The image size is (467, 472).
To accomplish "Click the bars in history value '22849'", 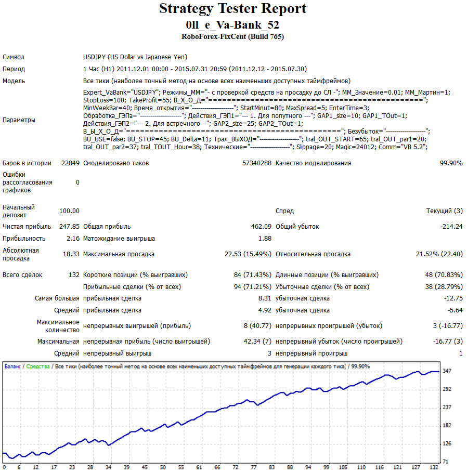I will pos(70,163).
